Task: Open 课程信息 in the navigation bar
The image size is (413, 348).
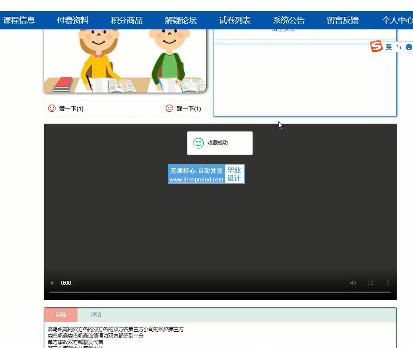Action: [x=19, y=20]
